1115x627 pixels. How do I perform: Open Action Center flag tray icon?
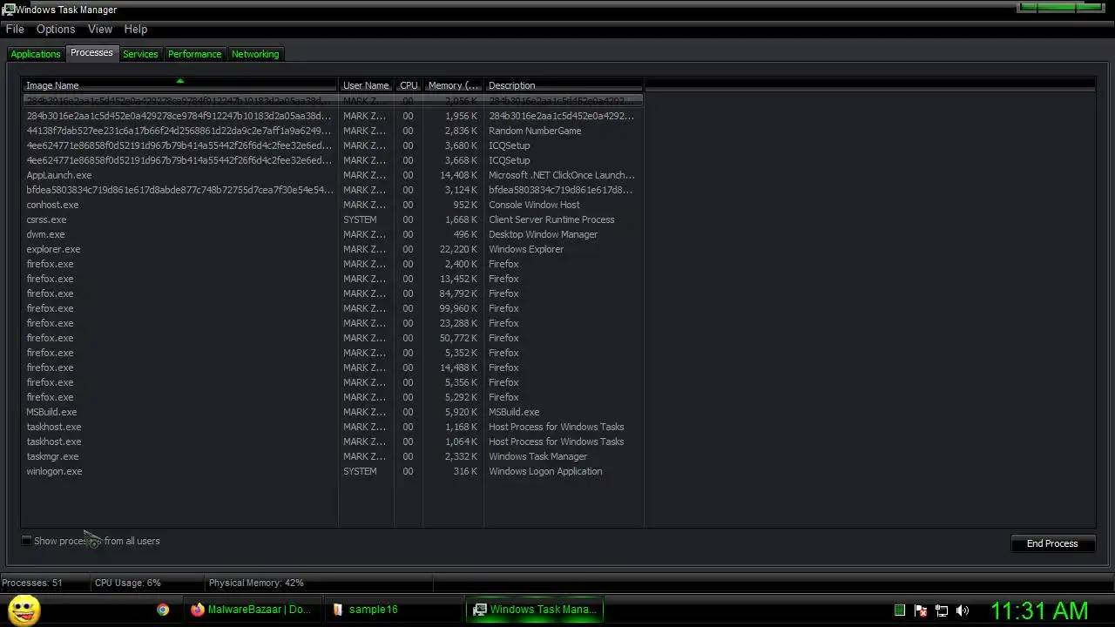click(921, 610)
